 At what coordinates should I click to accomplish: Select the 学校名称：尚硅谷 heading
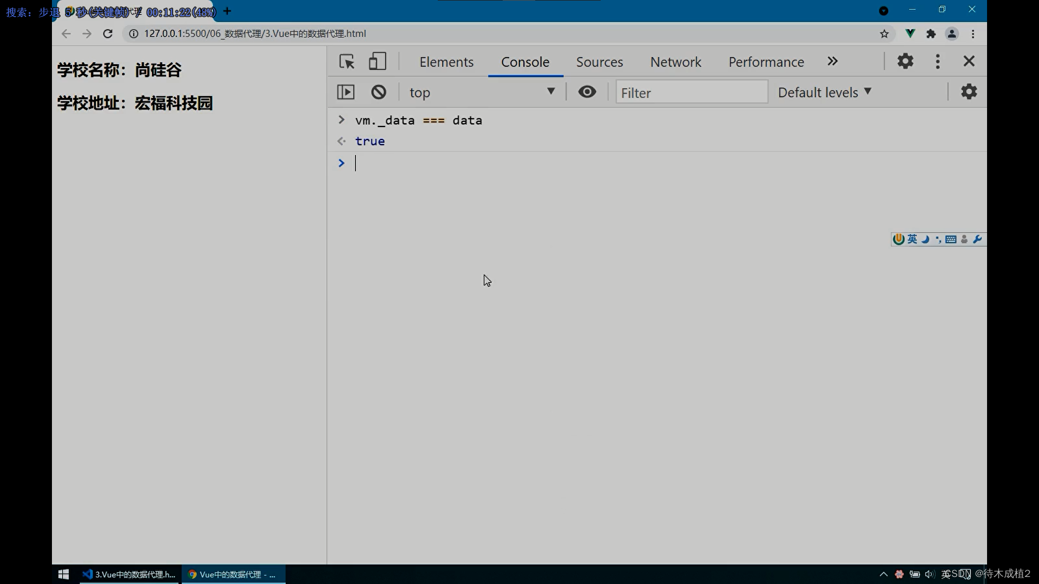119,70
